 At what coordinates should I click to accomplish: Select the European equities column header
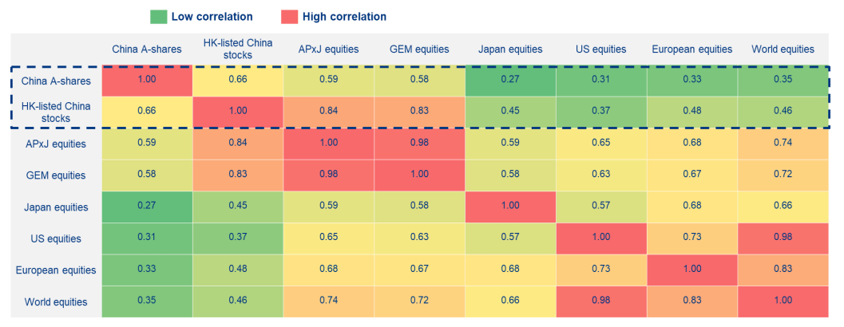(692, 49)
